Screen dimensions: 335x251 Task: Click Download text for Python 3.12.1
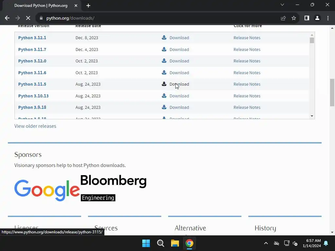[x=179, y=38]
